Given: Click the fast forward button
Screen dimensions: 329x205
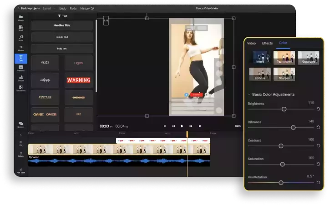Looking at the screenshot, I should (x=191, y=126).
